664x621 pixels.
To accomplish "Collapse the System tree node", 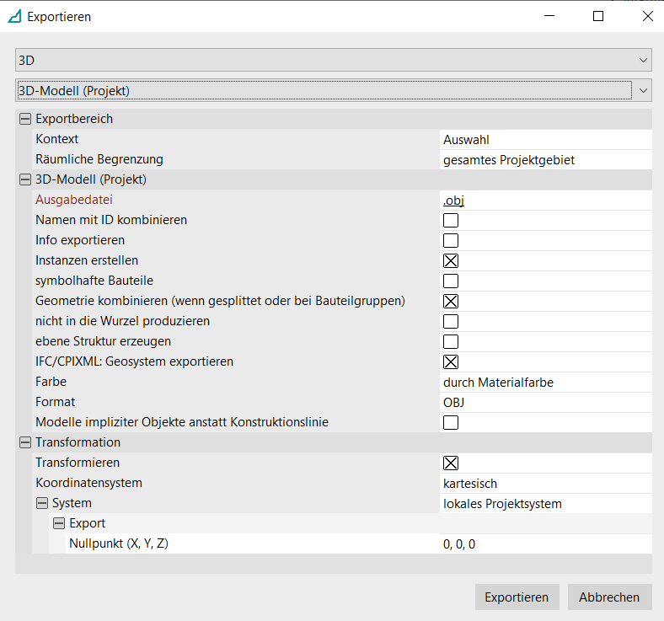I will pyautogui.click(x=41, y=503).
